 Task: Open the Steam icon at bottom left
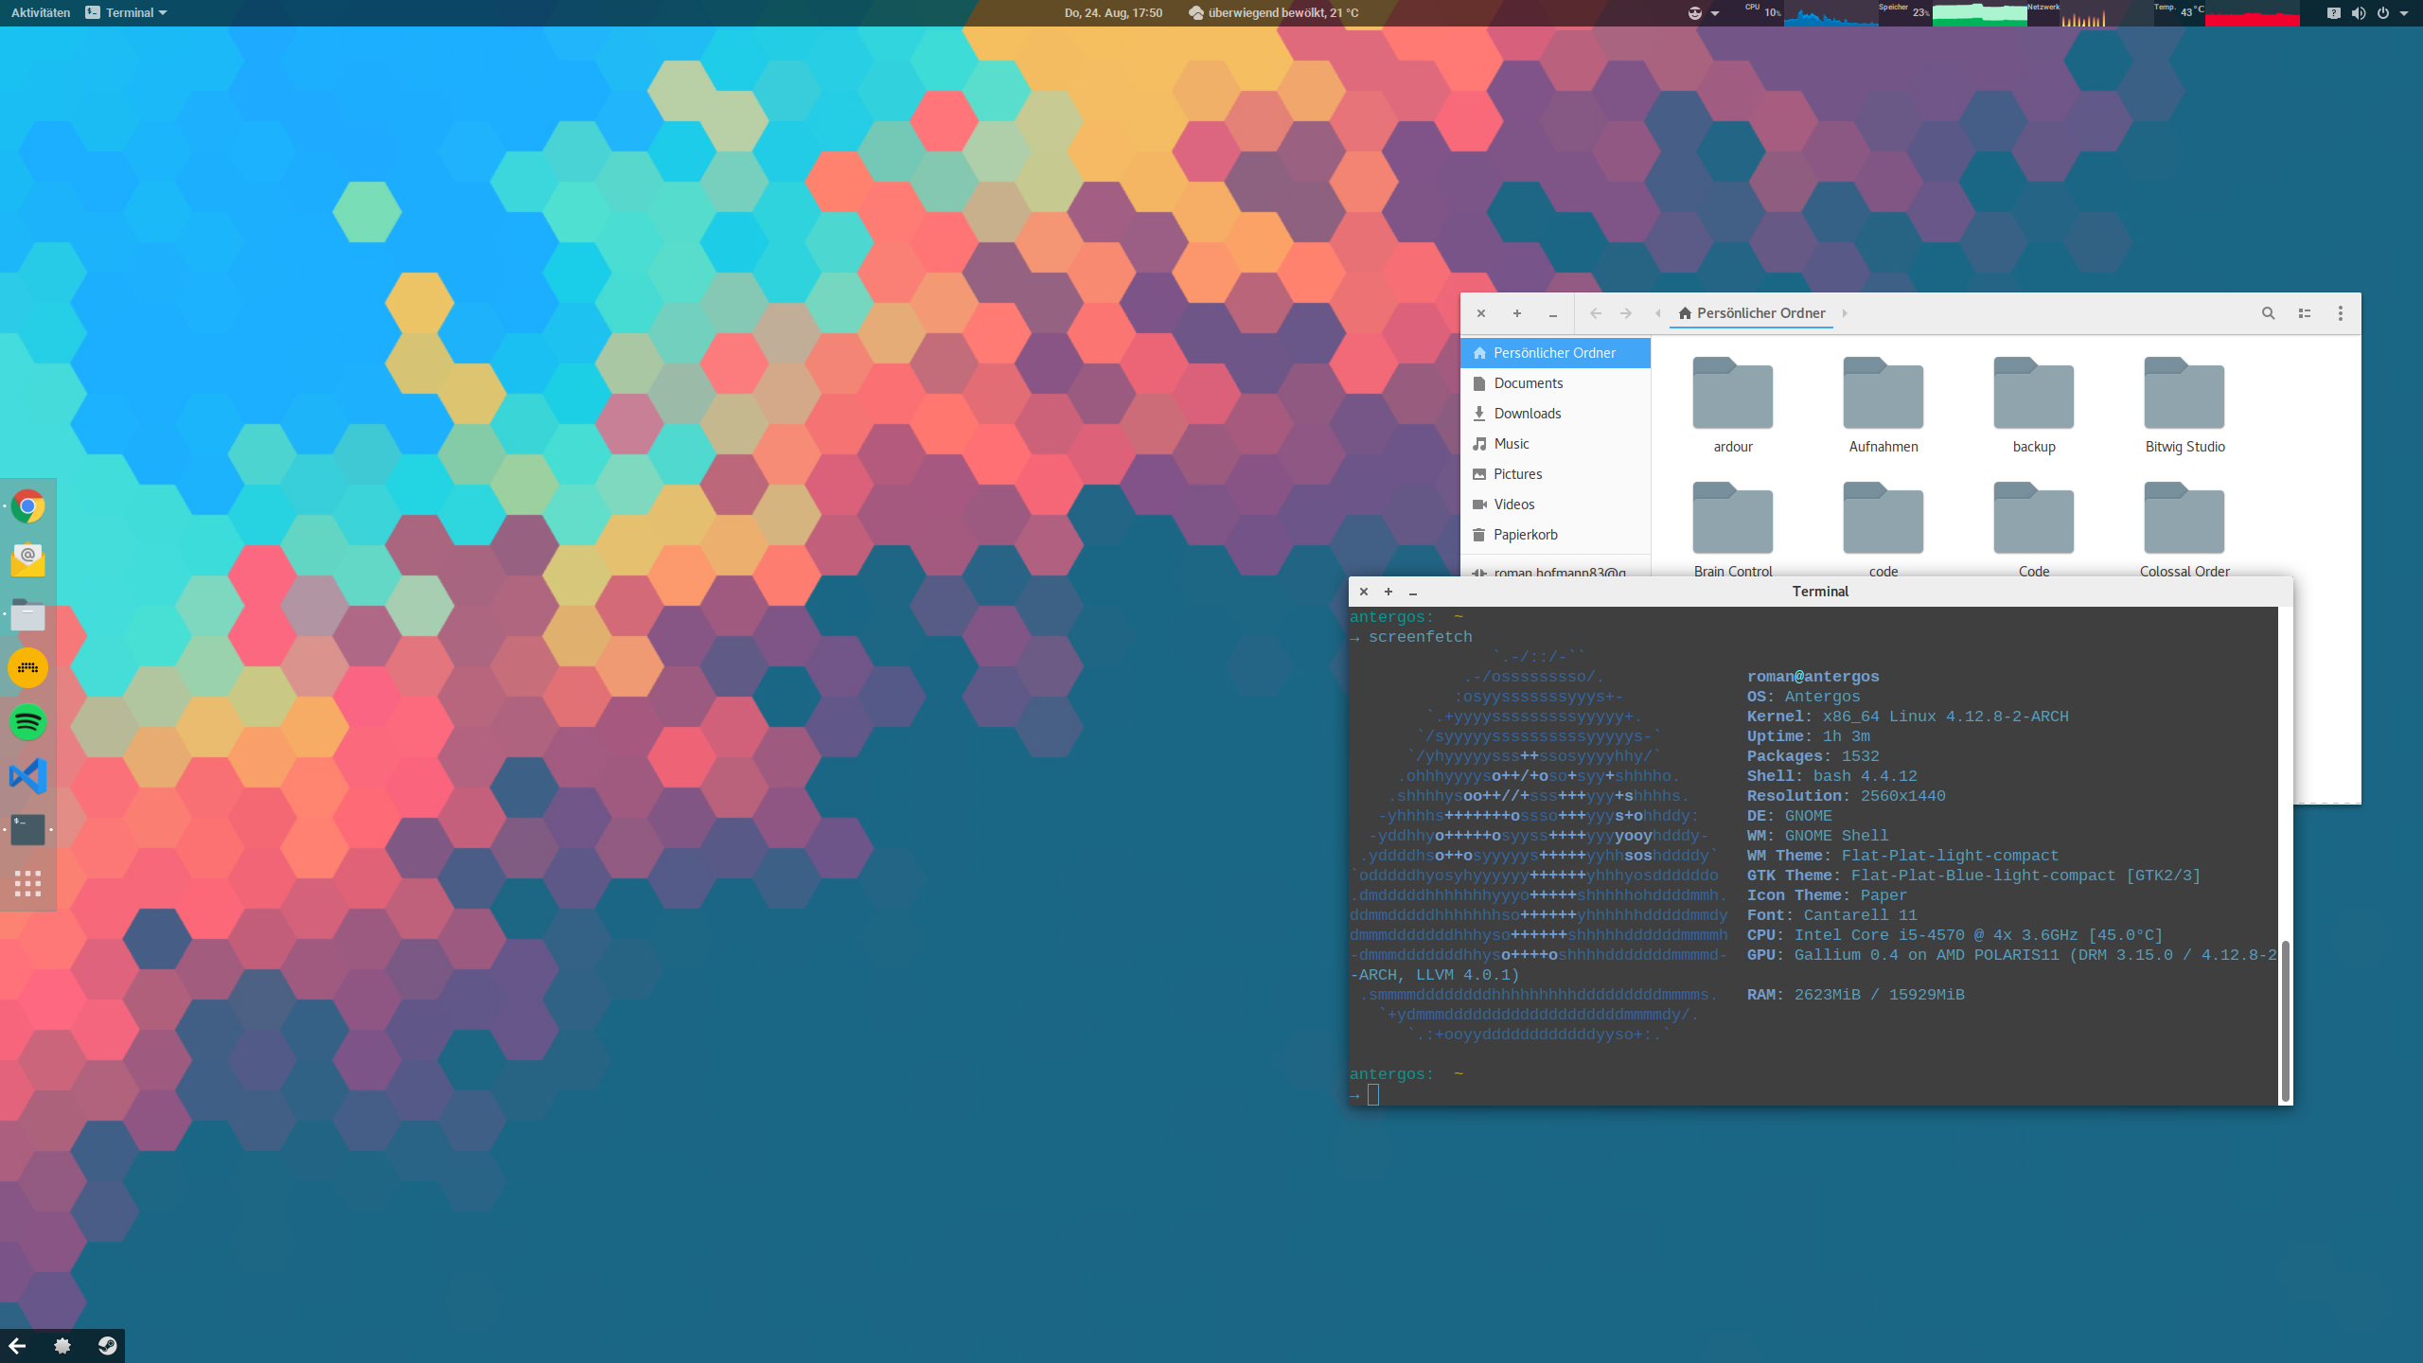[107, 1345]
